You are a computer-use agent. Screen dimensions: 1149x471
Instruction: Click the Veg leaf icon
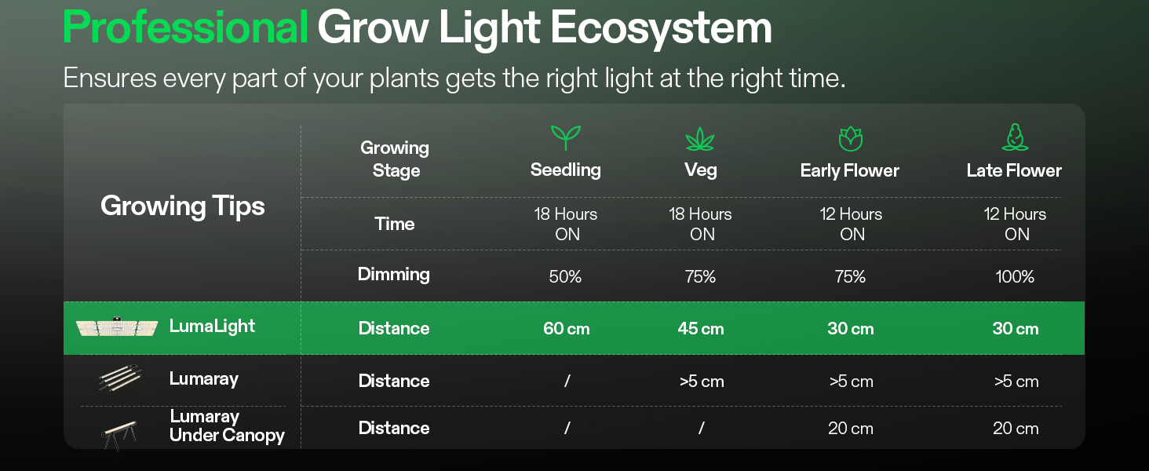point(700,139)
